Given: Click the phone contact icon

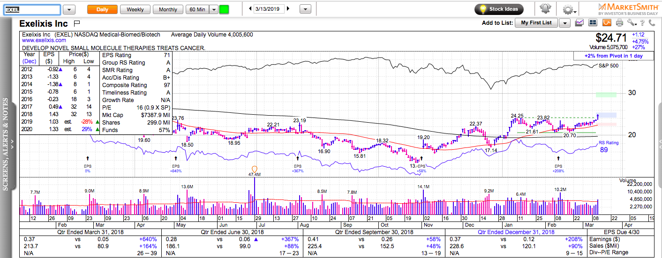Looking at the screenshot, I should (652, 22).
